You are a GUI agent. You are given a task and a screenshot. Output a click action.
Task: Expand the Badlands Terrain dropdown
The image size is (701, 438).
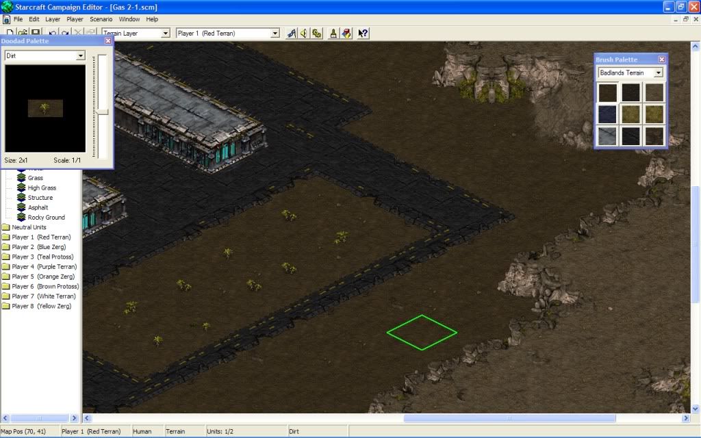click(x=658, y=73)
